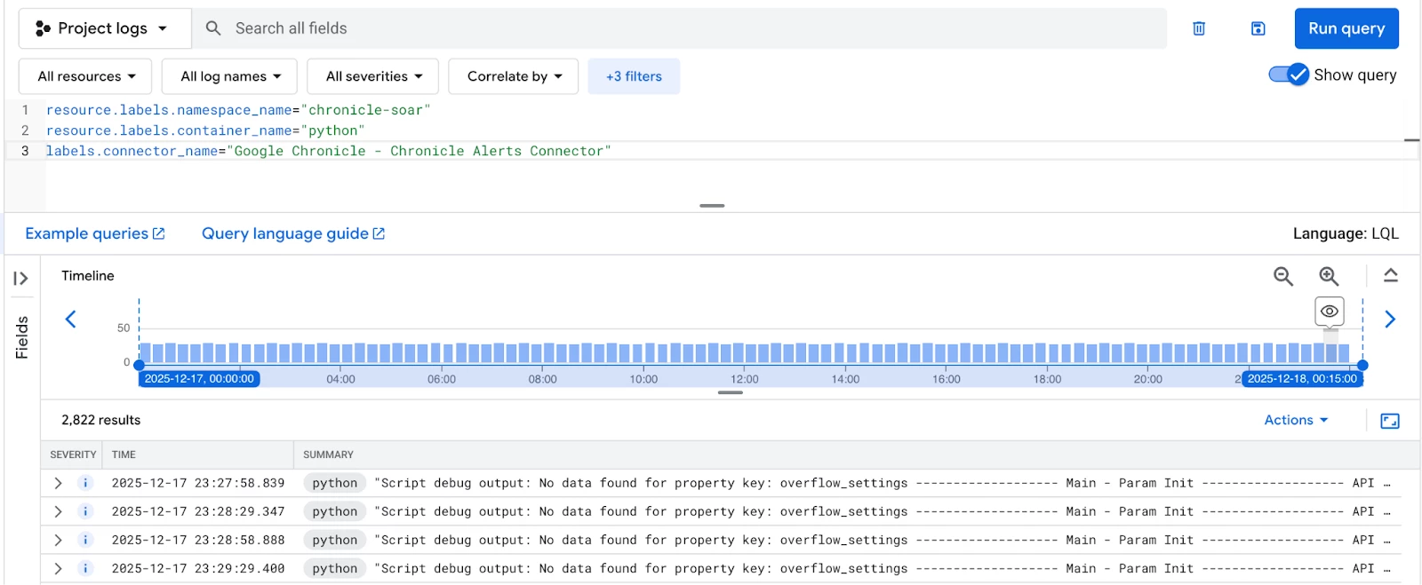This screenshot has height=585, width=1422.
Task: Click timestamp 2025-12-17 23:29:29.400
Action: (198, 568)
